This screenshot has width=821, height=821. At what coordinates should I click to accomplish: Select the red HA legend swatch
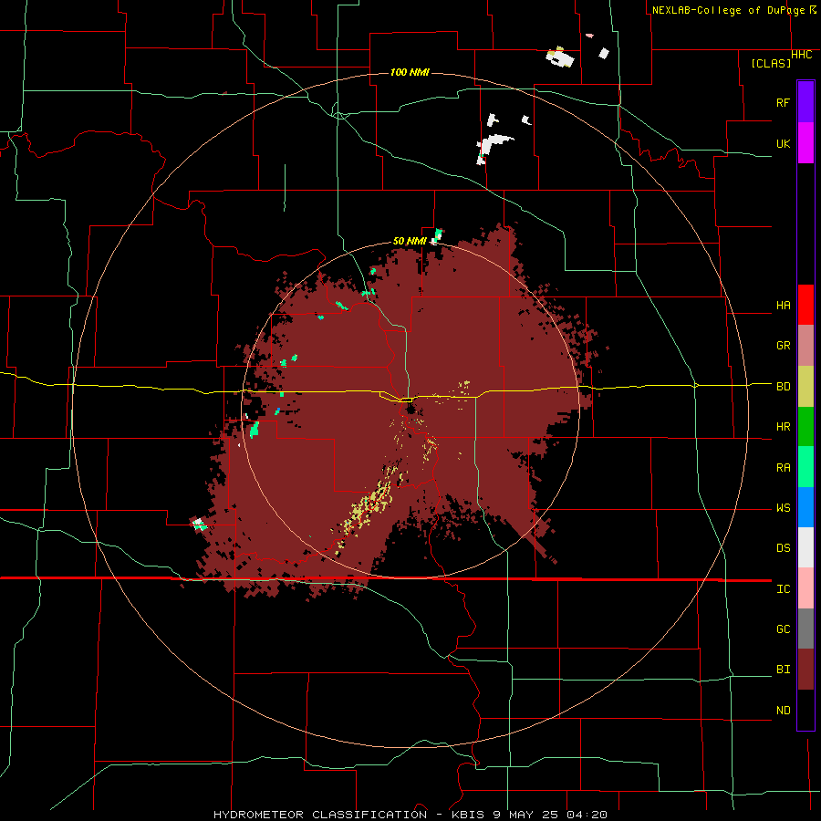[x=805, y=305]
